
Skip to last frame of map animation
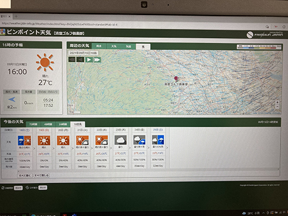coord(97,60)
